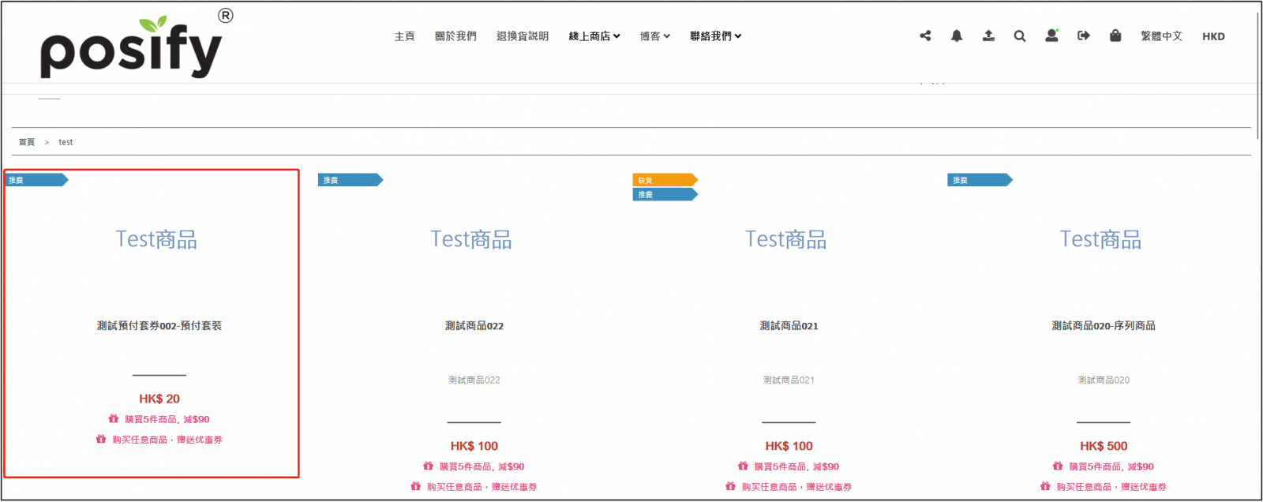
Task: Go to 主頁 menu item
Action: point(404,36)
